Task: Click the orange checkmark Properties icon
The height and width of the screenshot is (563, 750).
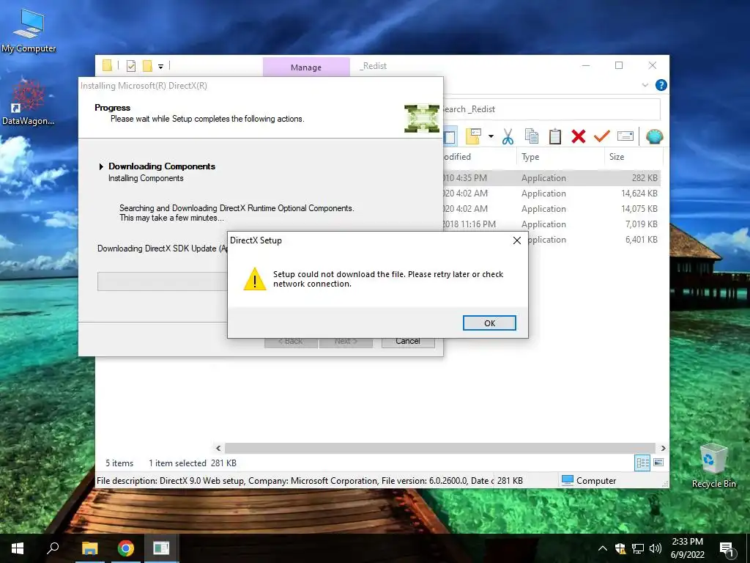Action: (602, 136)
